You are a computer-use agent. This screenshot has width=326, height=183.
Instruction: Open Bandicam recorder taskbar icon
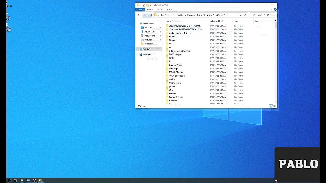[34, 180]
